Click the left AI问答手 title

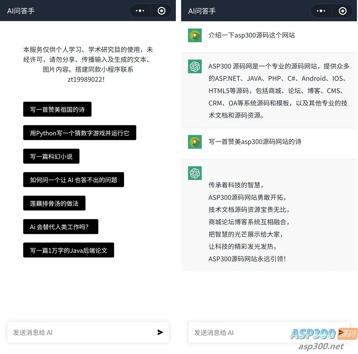coord(21,11)
